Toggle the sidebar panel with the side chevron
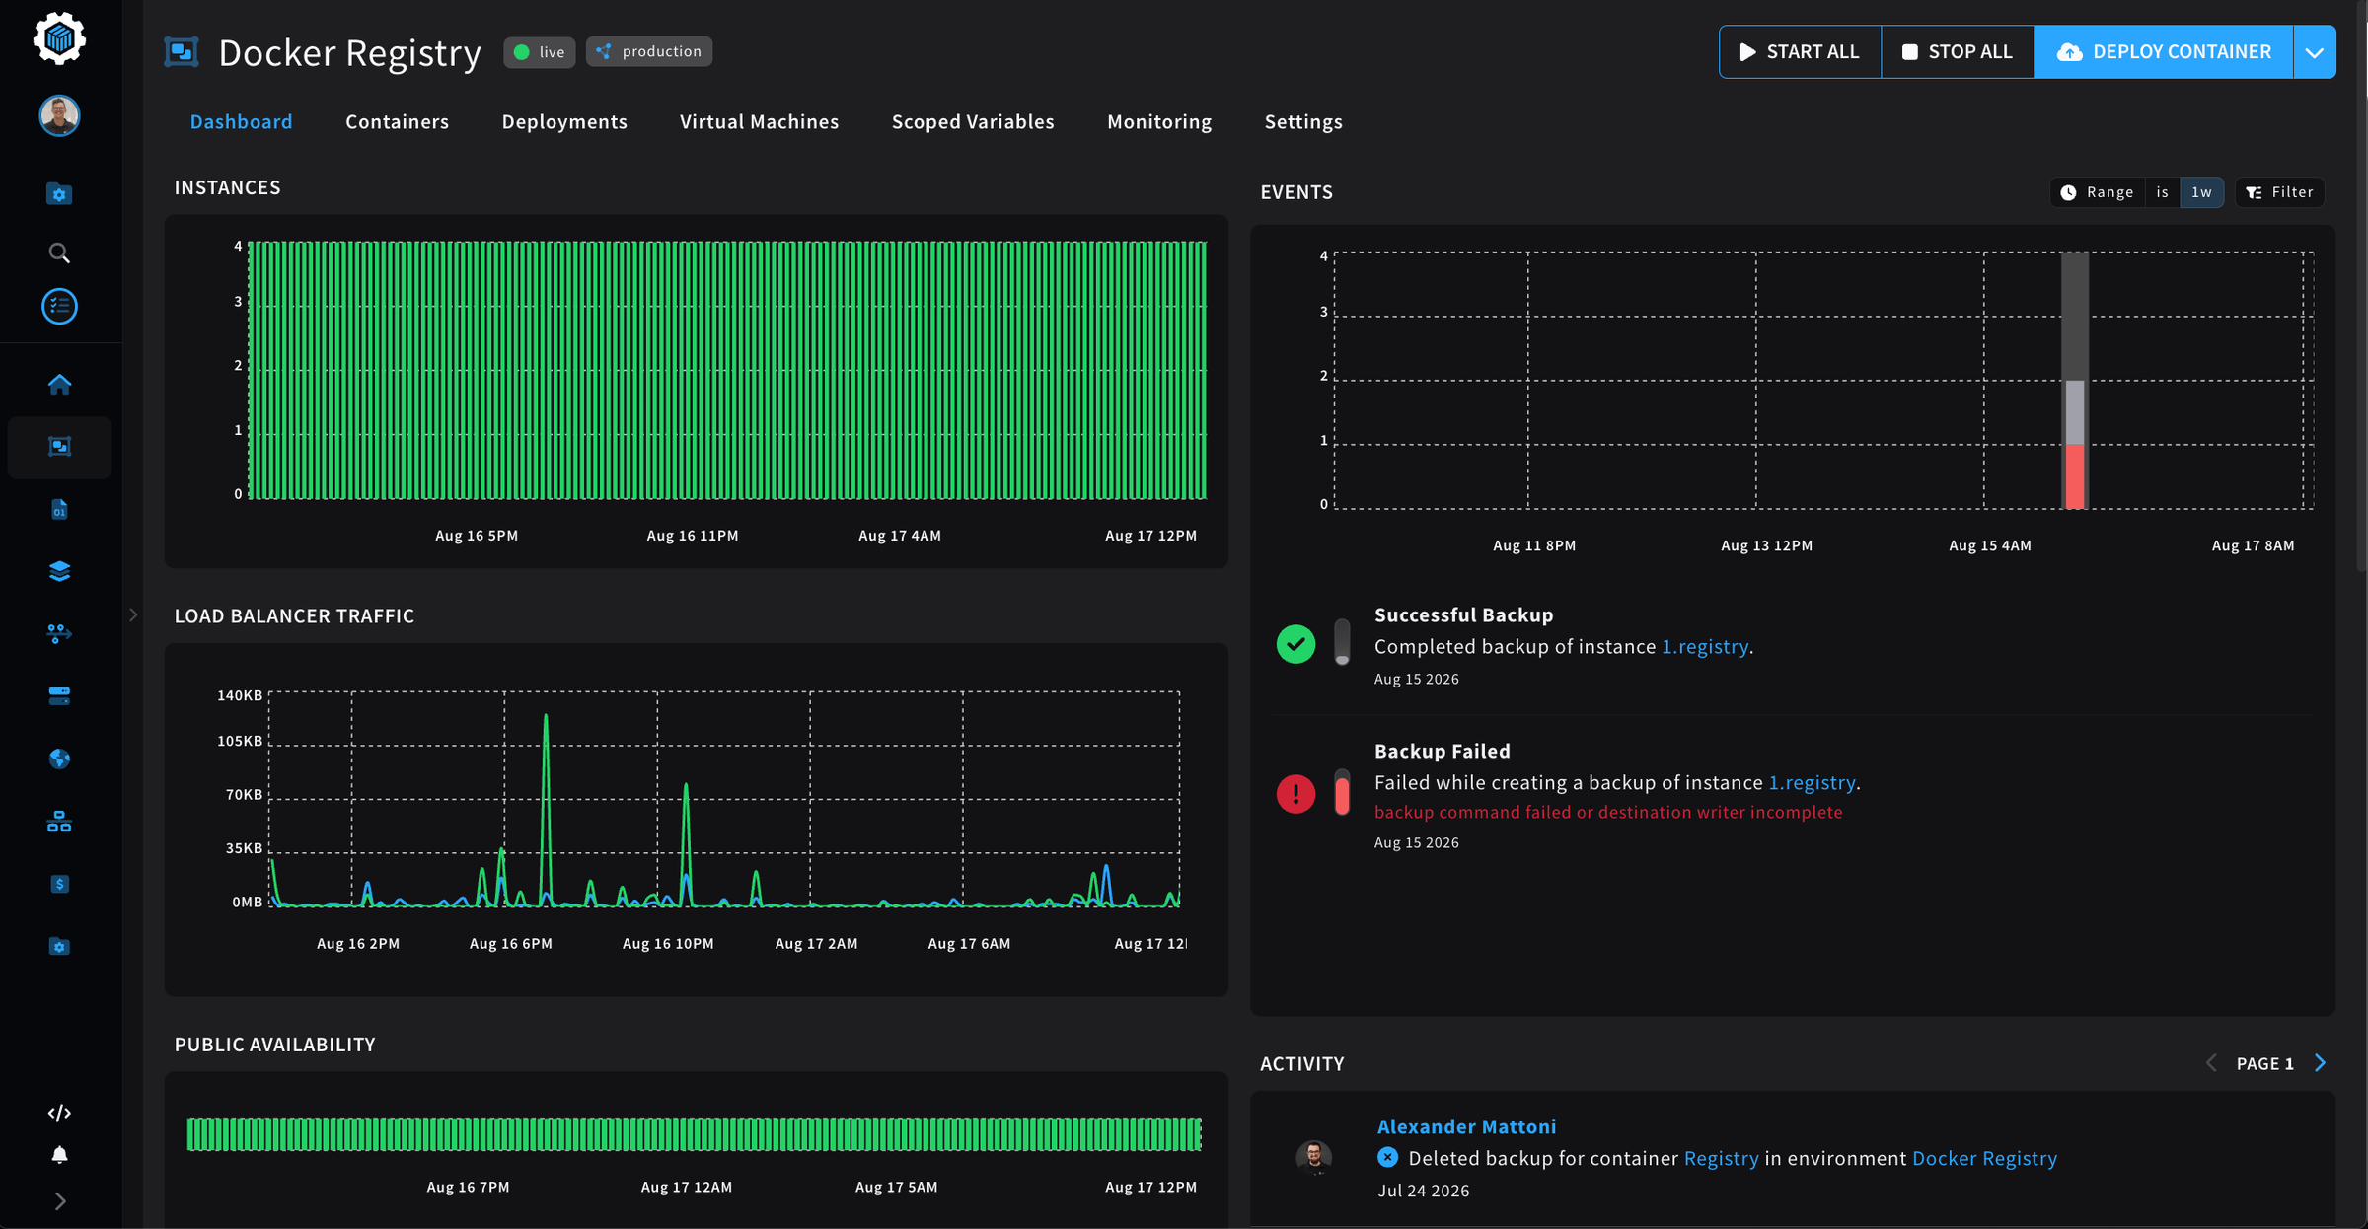This screenshot has height=1229, width=2368. [x=133, y=614]
